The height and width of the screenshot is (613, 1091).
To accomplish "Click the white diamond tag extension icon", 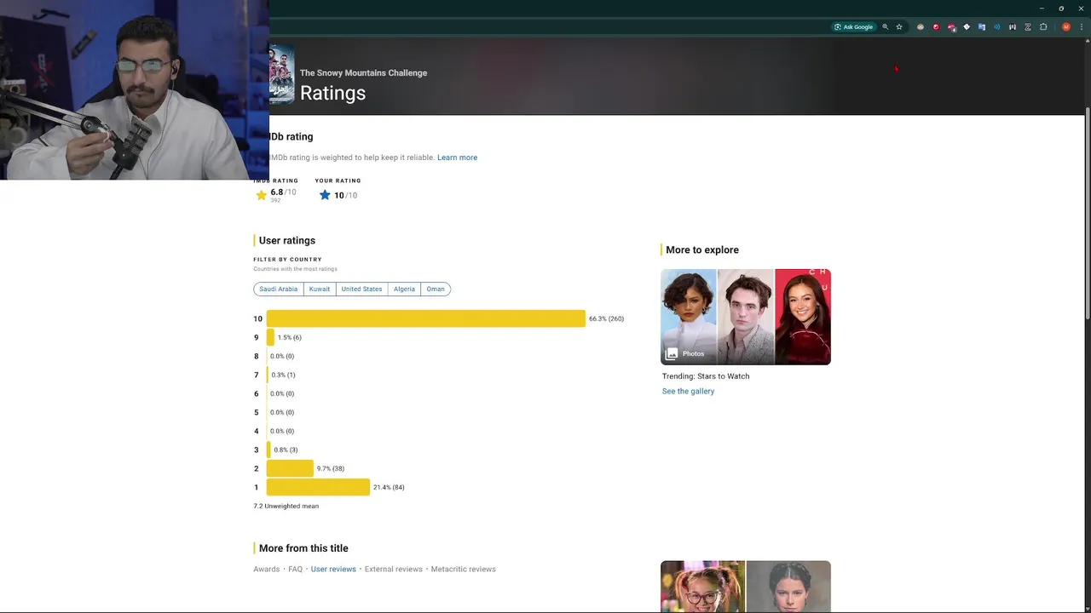I will (x=966, y=26).
